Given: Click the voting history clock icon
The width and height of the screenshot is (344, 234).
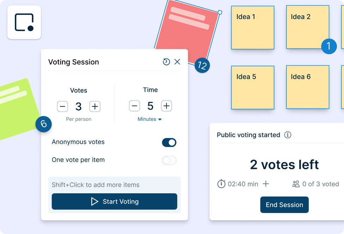Looking at the screenshot, I should pos(166,62).
